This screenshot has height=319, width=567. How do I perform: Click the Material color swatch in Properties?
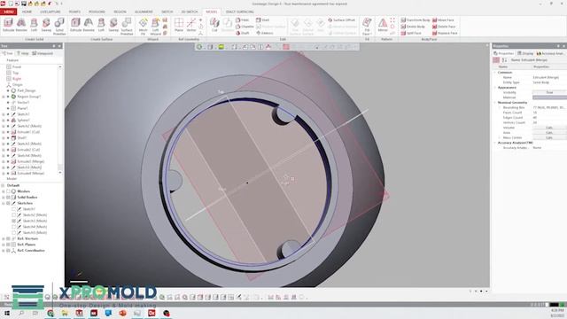pos(549,97)
